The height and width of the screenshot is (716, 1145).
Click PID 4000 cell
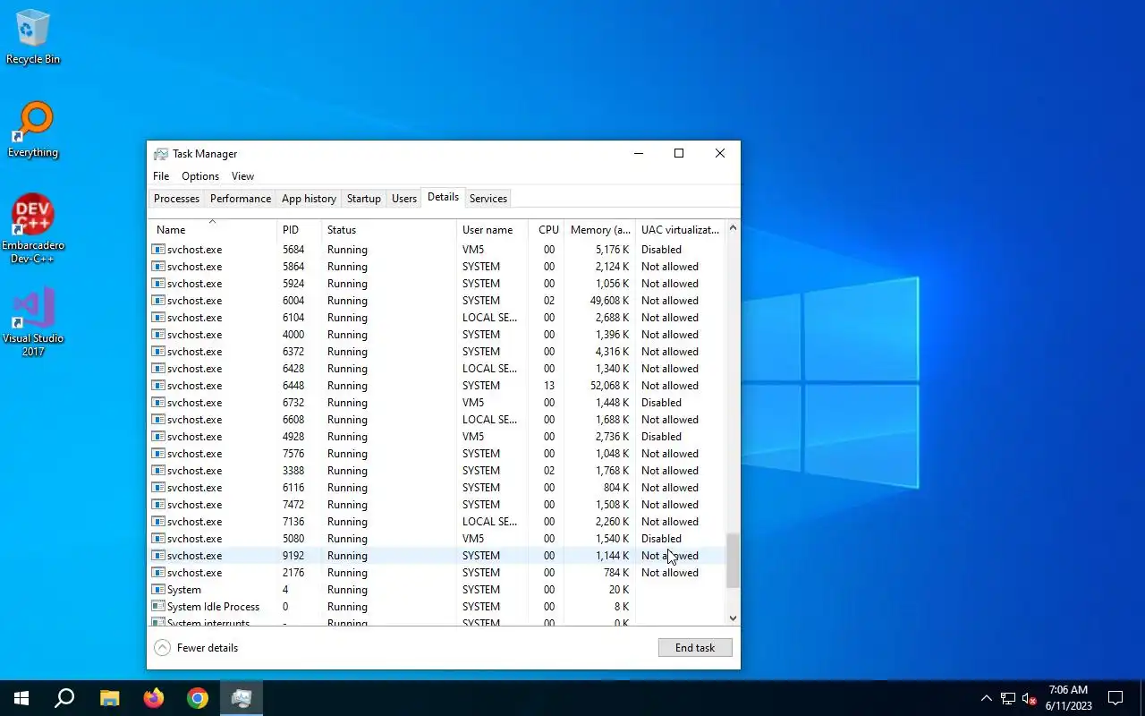(293, 335)
